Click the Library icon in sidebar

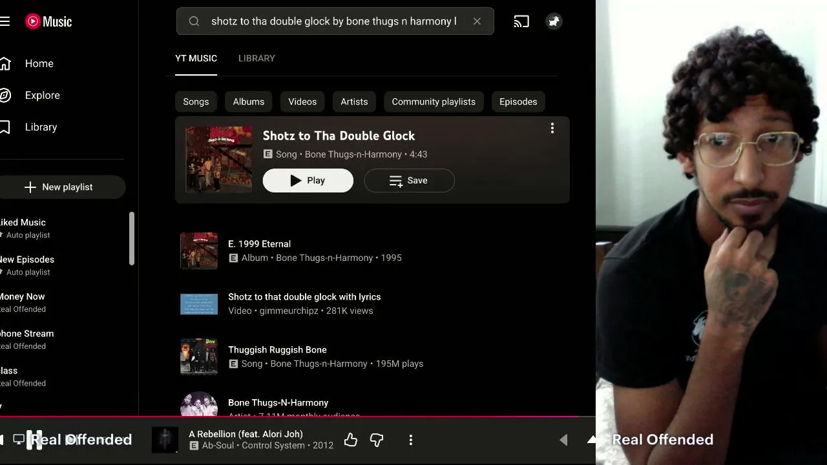pos(5,127)
